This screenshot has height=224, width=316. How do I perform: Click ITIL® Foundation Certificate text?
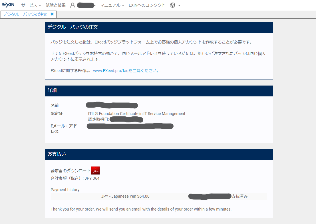click(x=137, y=114)
